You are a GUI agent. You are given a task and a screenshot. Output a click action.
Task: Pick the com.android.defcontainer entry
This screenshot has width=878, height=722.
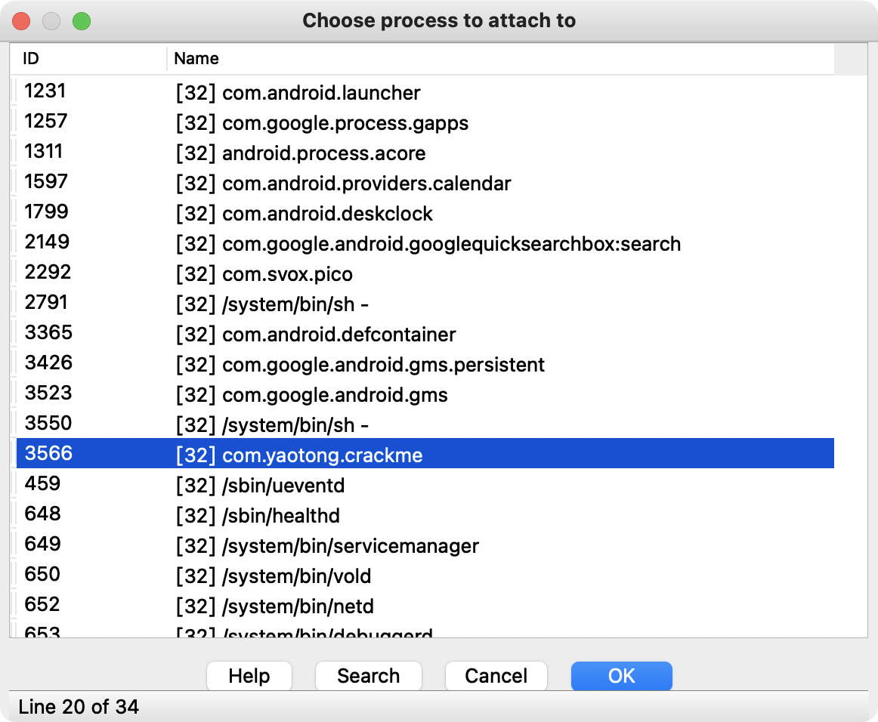pyautogui.click(x=339, y=335)
